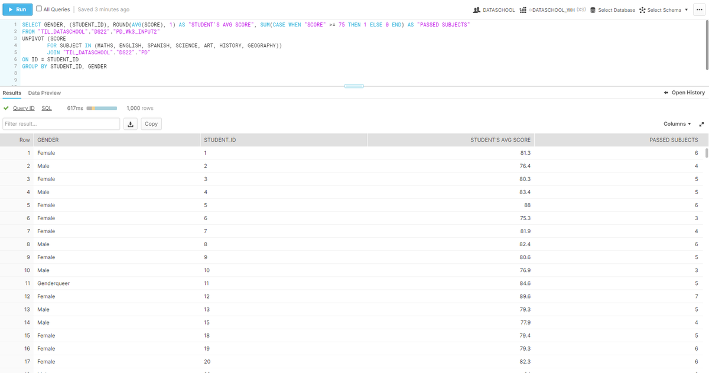The height and width of the screenshot is (373, 709).
Task: Open the Query ID link
Action: pyautogui.click(x=24, y=108)
